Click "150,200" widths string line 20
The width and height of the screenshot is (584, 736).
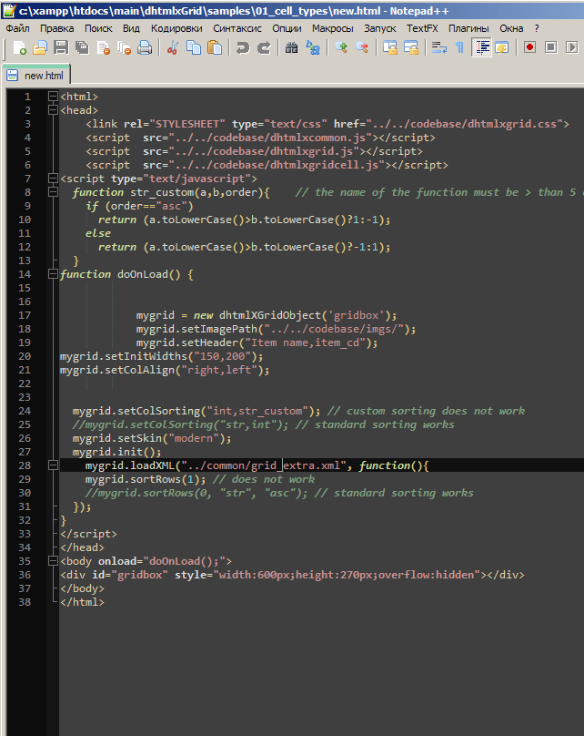tap(223, 356)
